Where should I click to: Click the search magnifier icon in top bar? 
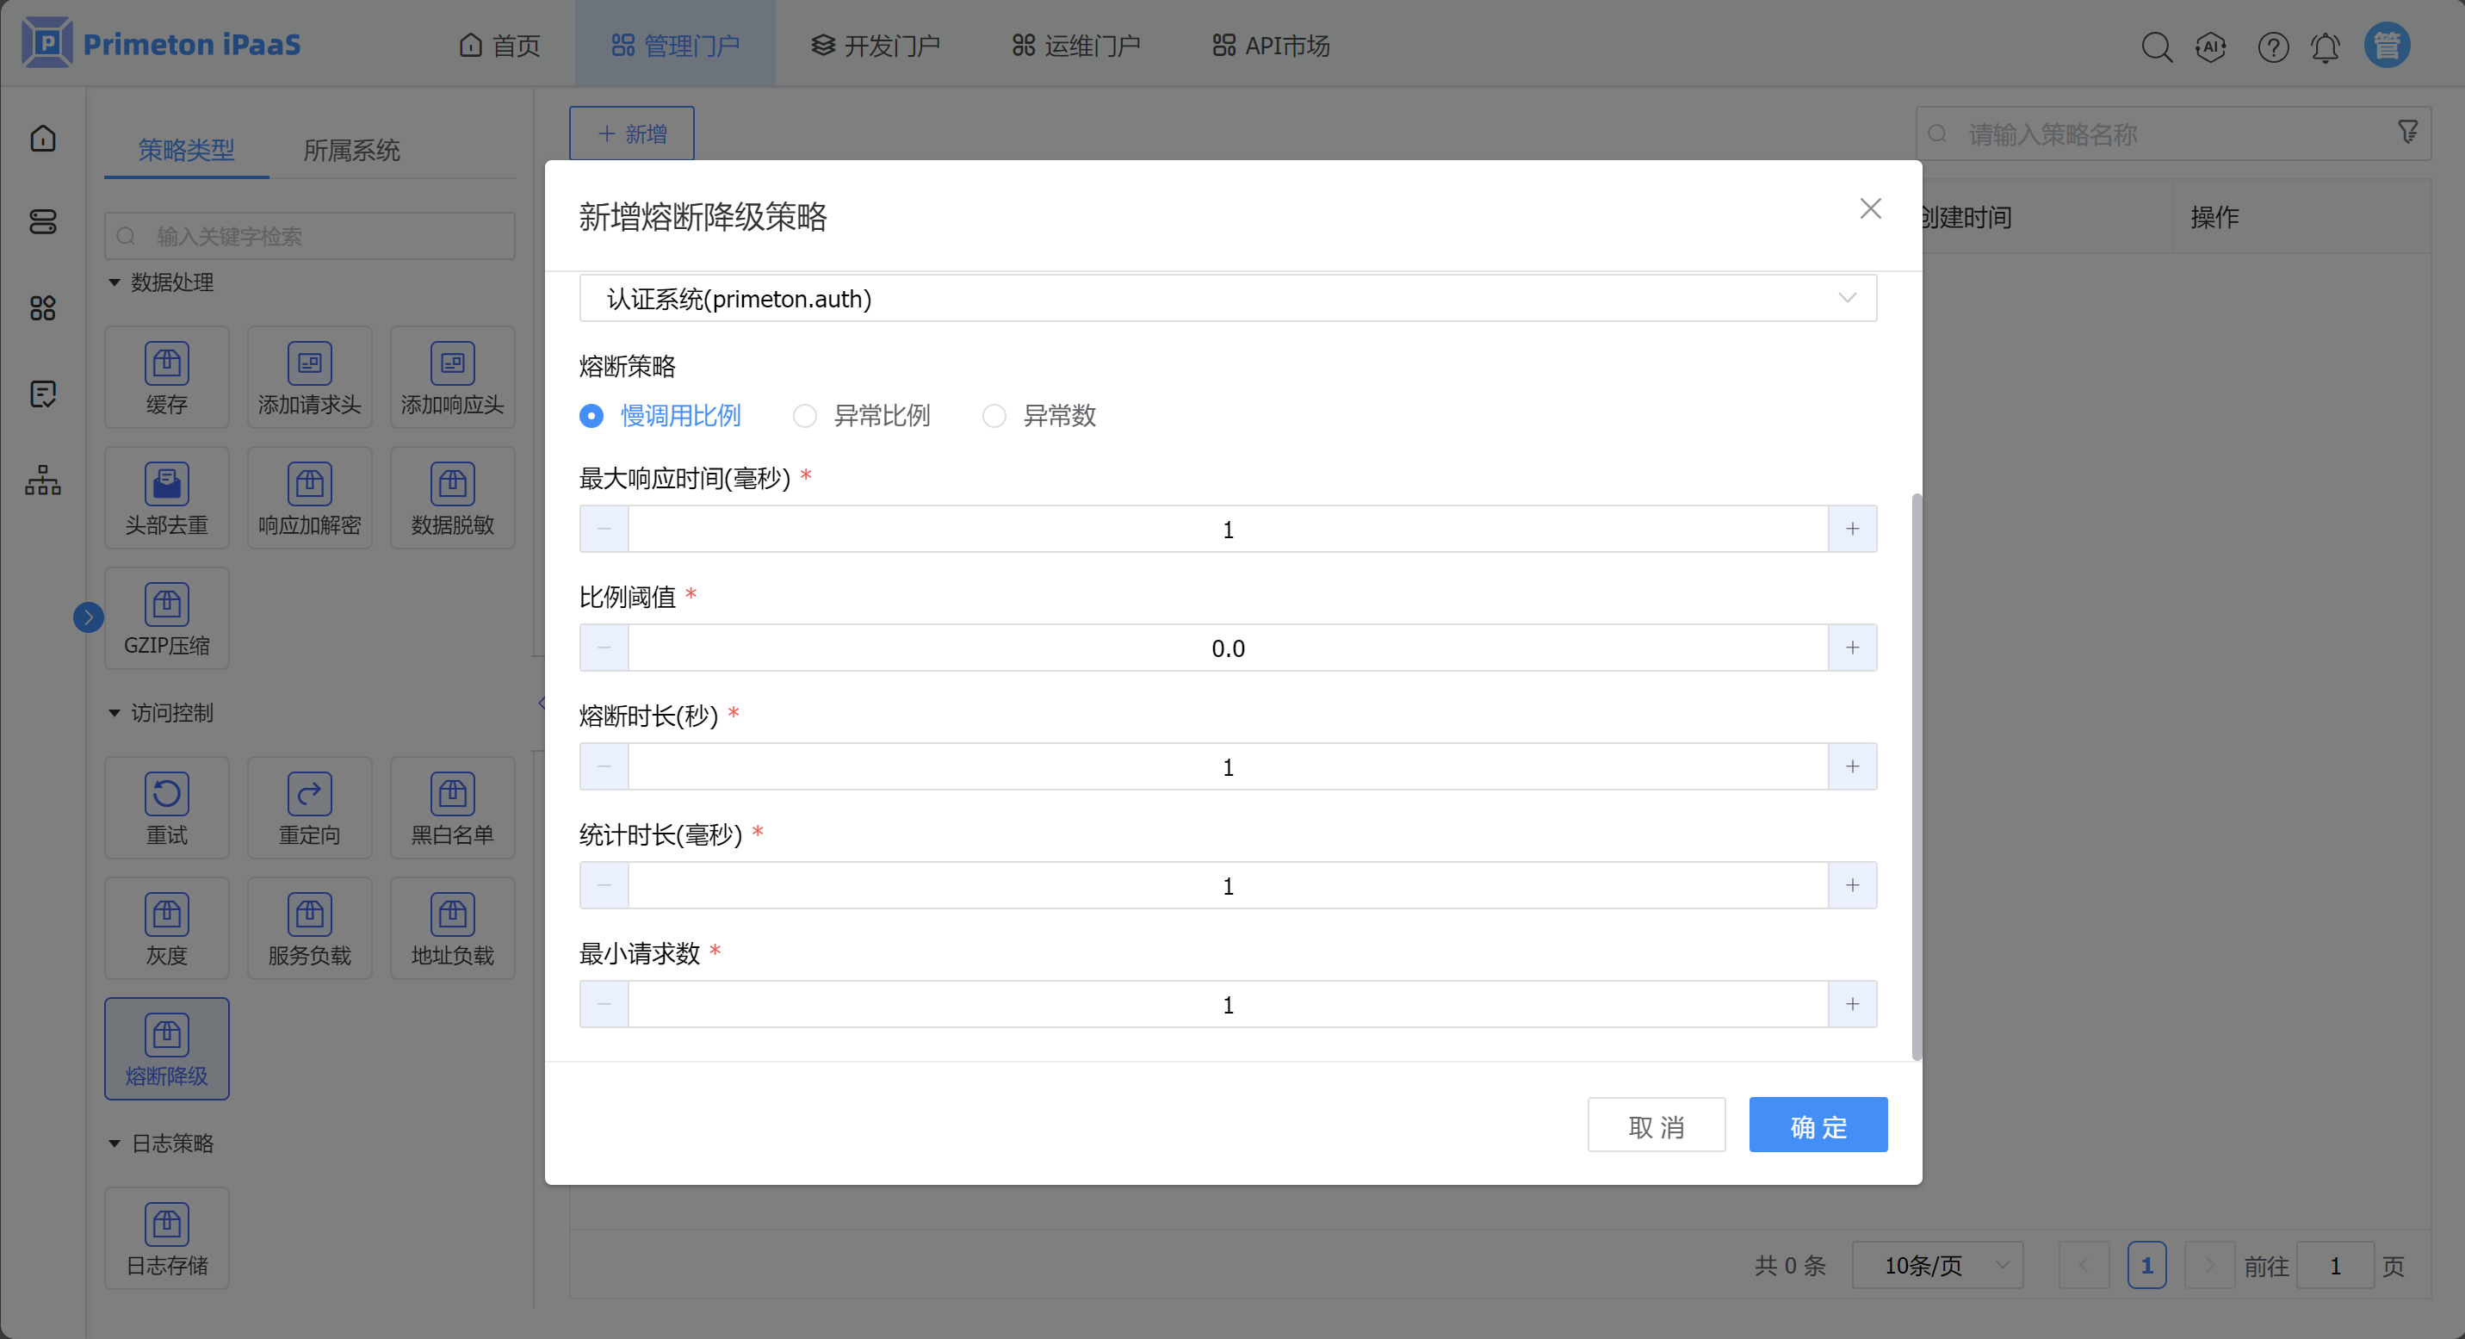2156,46
